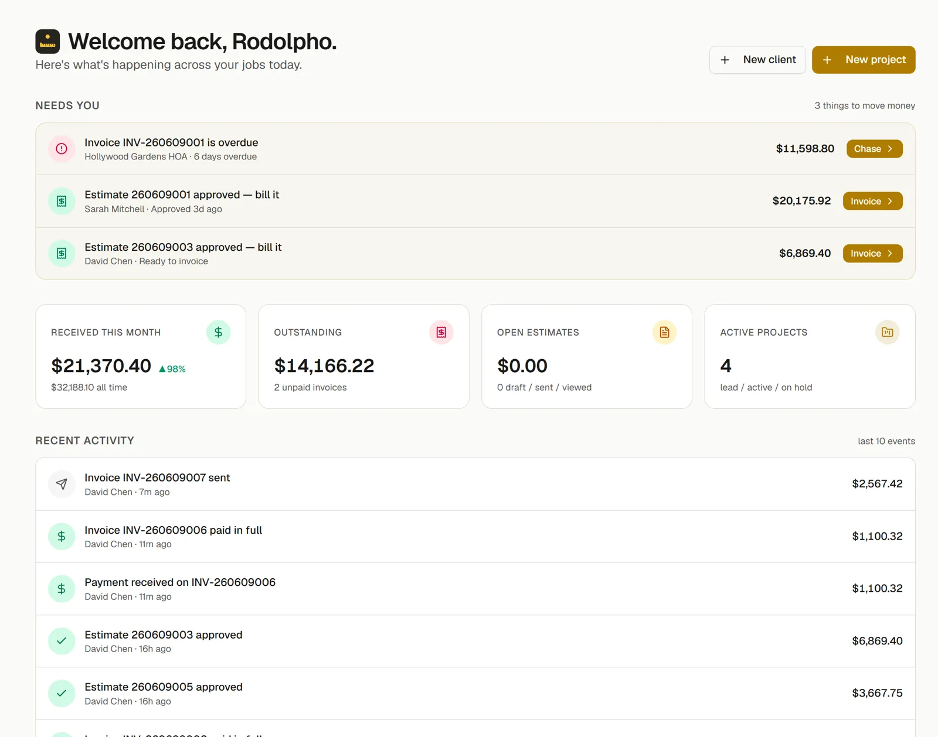Click the folder icon on Active Projects card
938x737 pixels.
[x=888, y=332]
